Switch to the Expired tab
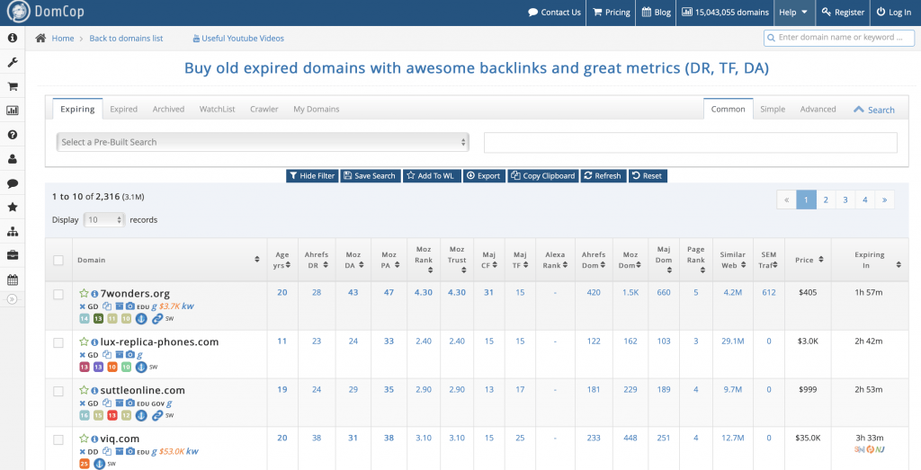921x470 pixels. (x=123, y=109)
